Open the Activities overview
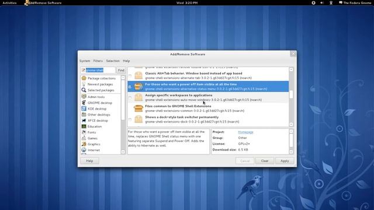This screenshot has height=210, width=374. tap(9, 3)
